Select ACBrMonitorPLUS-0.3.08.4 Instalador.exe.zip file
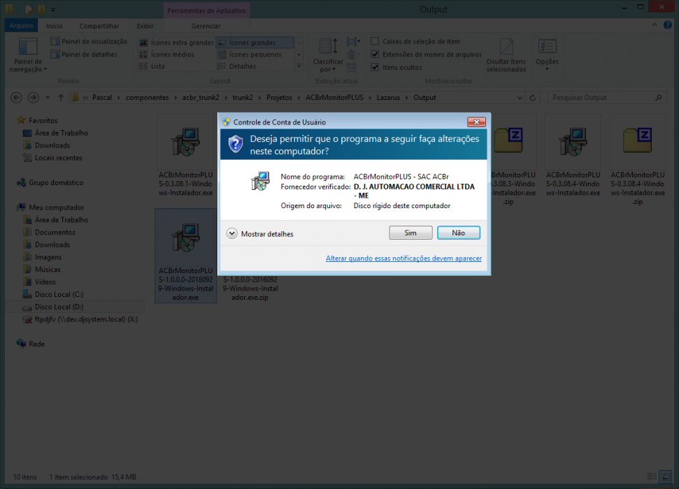Viewport: 679px width, 489px height. pos(638,160)
